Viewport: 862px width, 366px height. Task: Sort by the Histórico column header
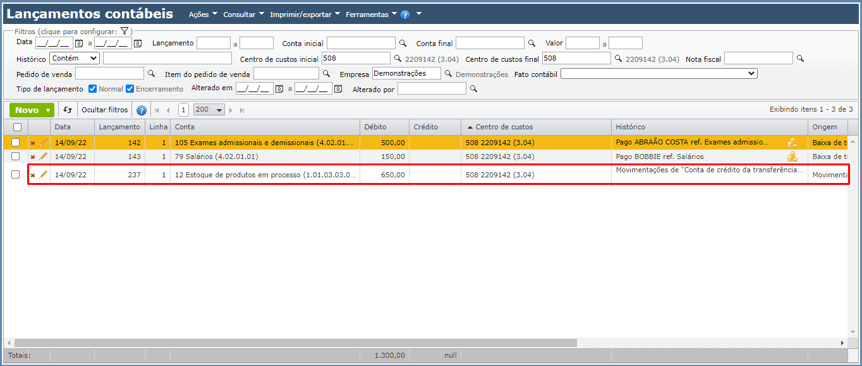[709, 127]
